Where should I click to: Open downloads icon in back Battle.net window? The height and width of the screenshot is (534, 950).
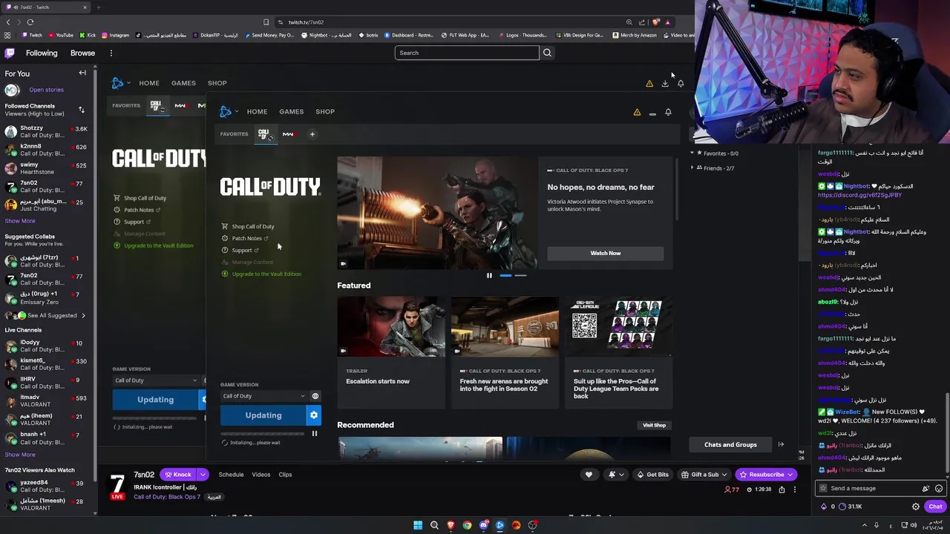(665, 84)
